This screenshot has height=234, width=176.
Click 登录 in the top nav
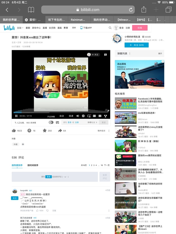point(121,28)
